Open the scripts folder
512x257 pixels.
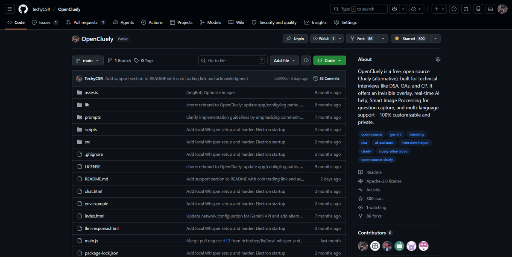(91, 130)
